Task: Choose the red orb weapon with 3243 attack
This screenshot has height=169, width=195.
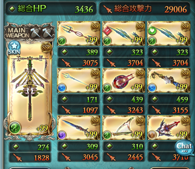Action: (x=124, y=80)
